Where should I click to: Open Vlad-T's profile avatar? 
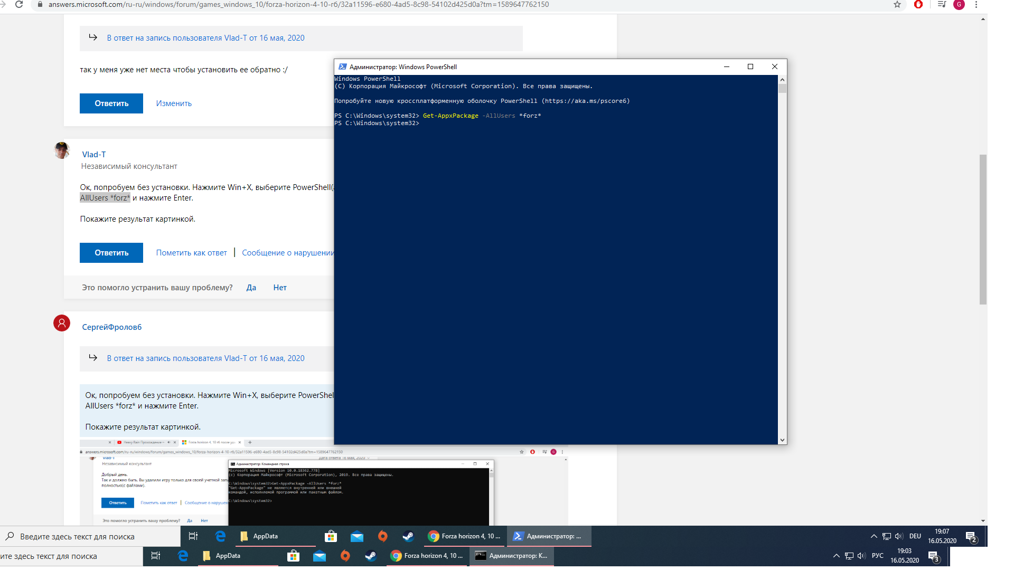pyautogui.click(x=62, y=150)
